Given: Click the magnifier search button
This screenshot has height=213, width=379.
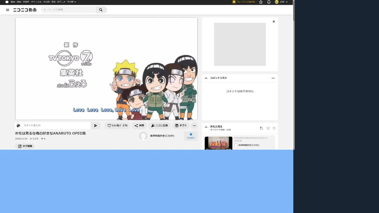Looking at the screenshot, I should point(101,10).
